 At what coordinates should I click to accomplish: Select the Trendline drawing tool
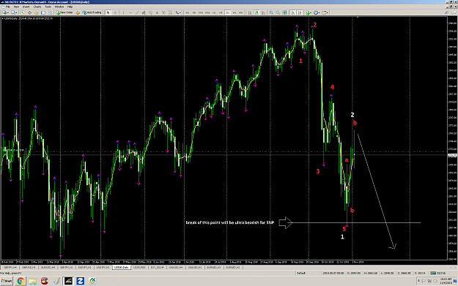pos(137,12)
